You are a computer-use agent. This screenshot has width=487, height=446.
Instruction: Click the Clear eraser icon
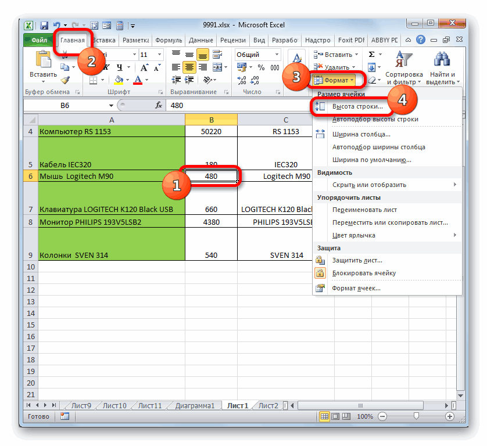click(372, 80)
